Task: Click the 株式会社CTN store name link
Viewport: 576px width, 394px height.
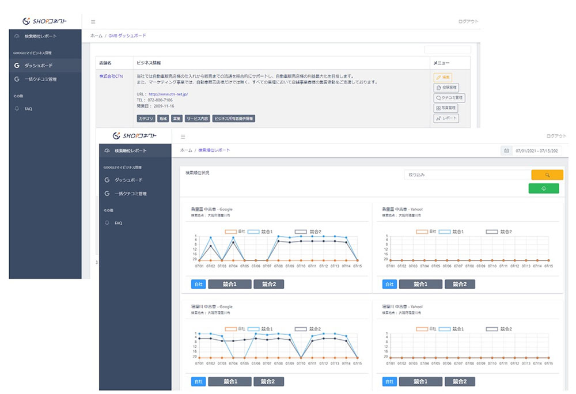Action: [111, 76]
